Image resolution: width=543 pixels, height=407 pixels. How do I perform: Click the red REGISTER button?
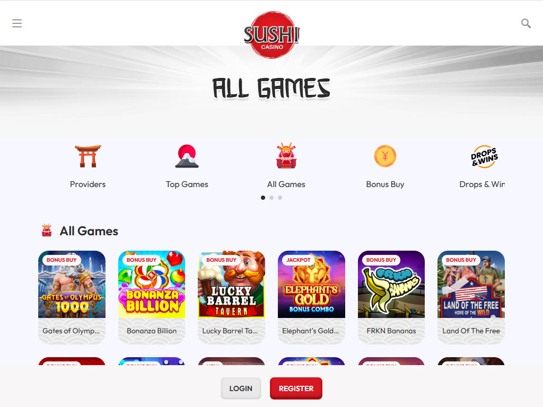point(296,388)
